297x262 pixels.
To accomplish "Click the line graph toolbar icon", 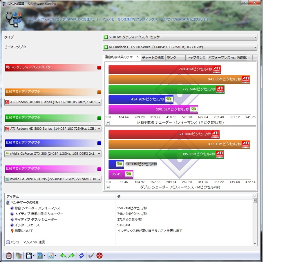I will [x=50, y=256].
